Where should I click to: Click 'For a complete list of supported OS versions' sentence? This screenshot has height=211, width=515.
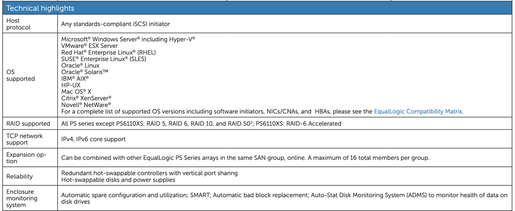pos(263,112)
